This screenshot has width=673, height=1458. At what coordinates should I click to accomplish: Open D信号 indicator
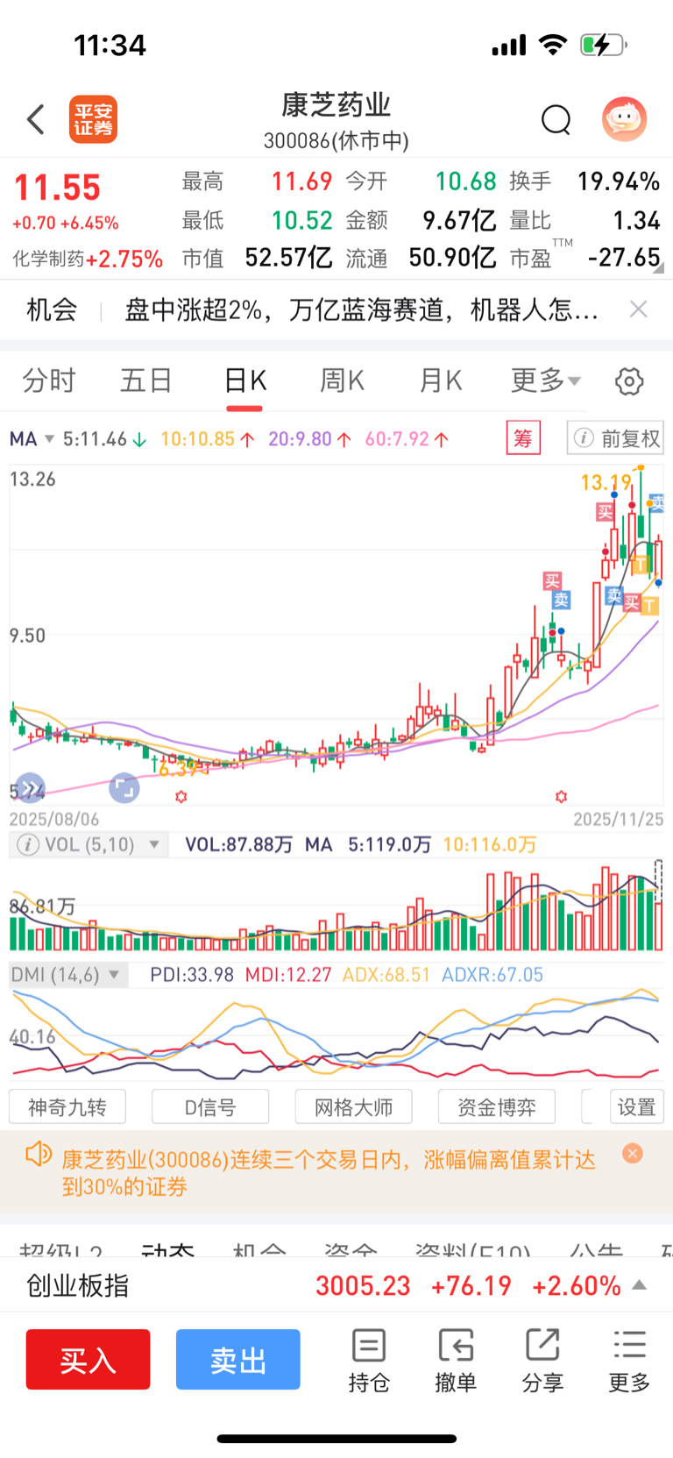tap(210, 1107)
